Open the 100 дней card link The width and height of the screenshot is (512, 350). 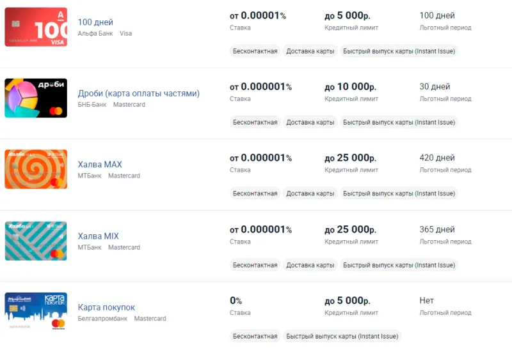(95, 22)
